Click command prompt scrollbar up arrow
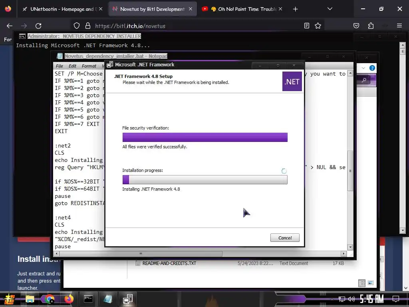Image resolution: width=409 pixels, height=307 pixels. 403,45
